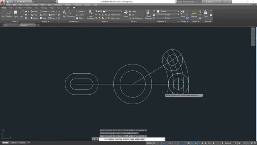This screenshot has width=257, height=145.
Task: Open the Insert ribbon tab
Action: click(11, 8)
